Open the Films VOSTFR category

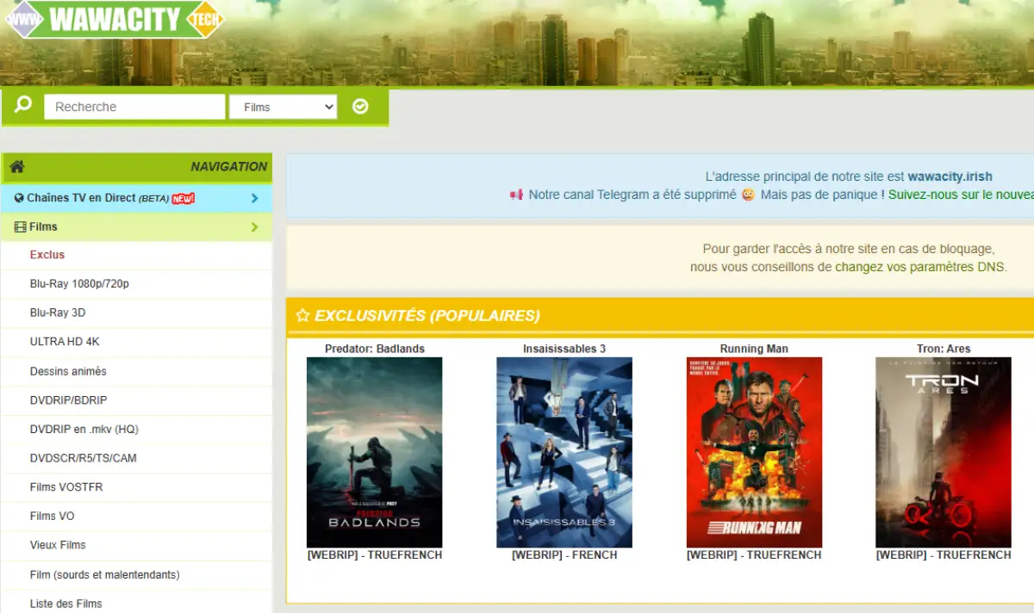tap(66, 487)
